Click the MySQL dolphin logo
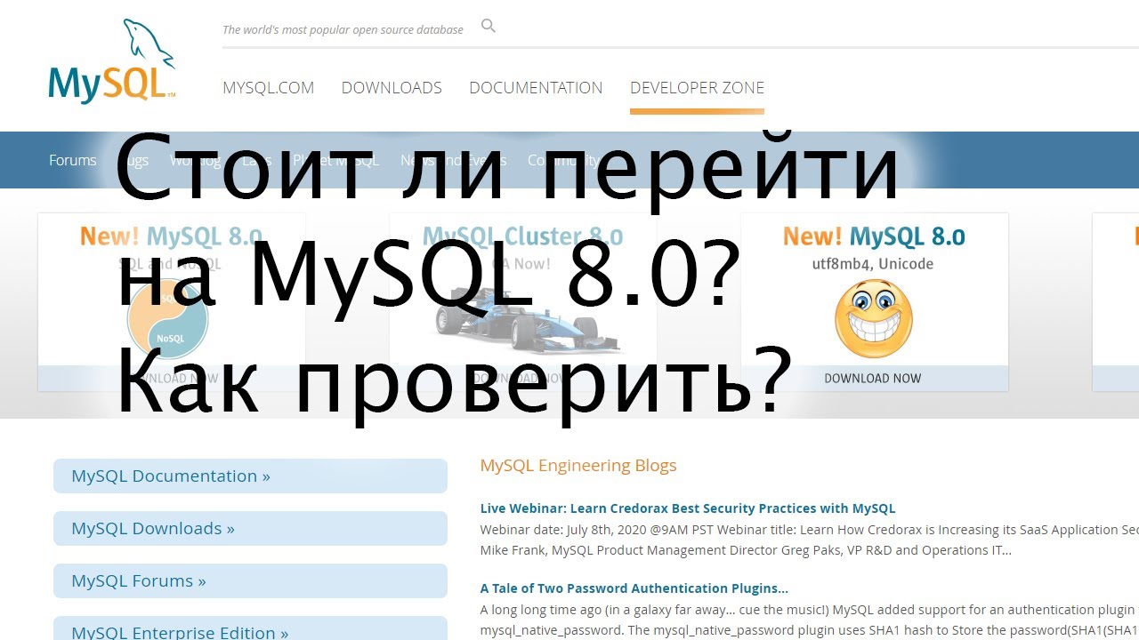The height and width of the screenshot is (640, 1139). 112,61
